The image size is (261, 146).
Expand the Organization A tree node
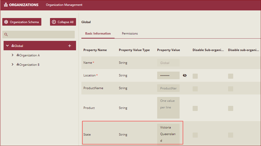pos(13,55)
